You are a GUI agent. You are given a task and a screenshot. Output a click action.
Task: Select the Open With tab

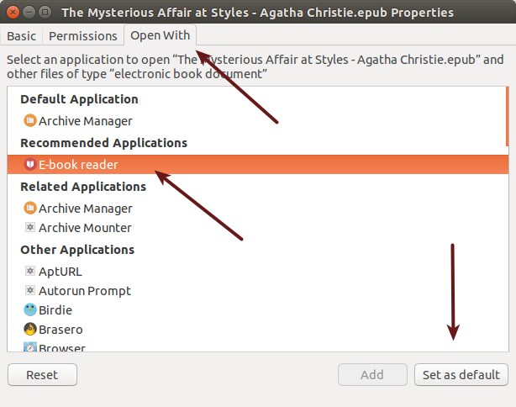[160, 35]
